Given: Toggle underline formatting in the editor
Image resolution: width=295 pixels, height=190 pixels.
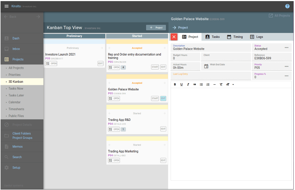Looking at the screenshot, I should pos(182,84).
